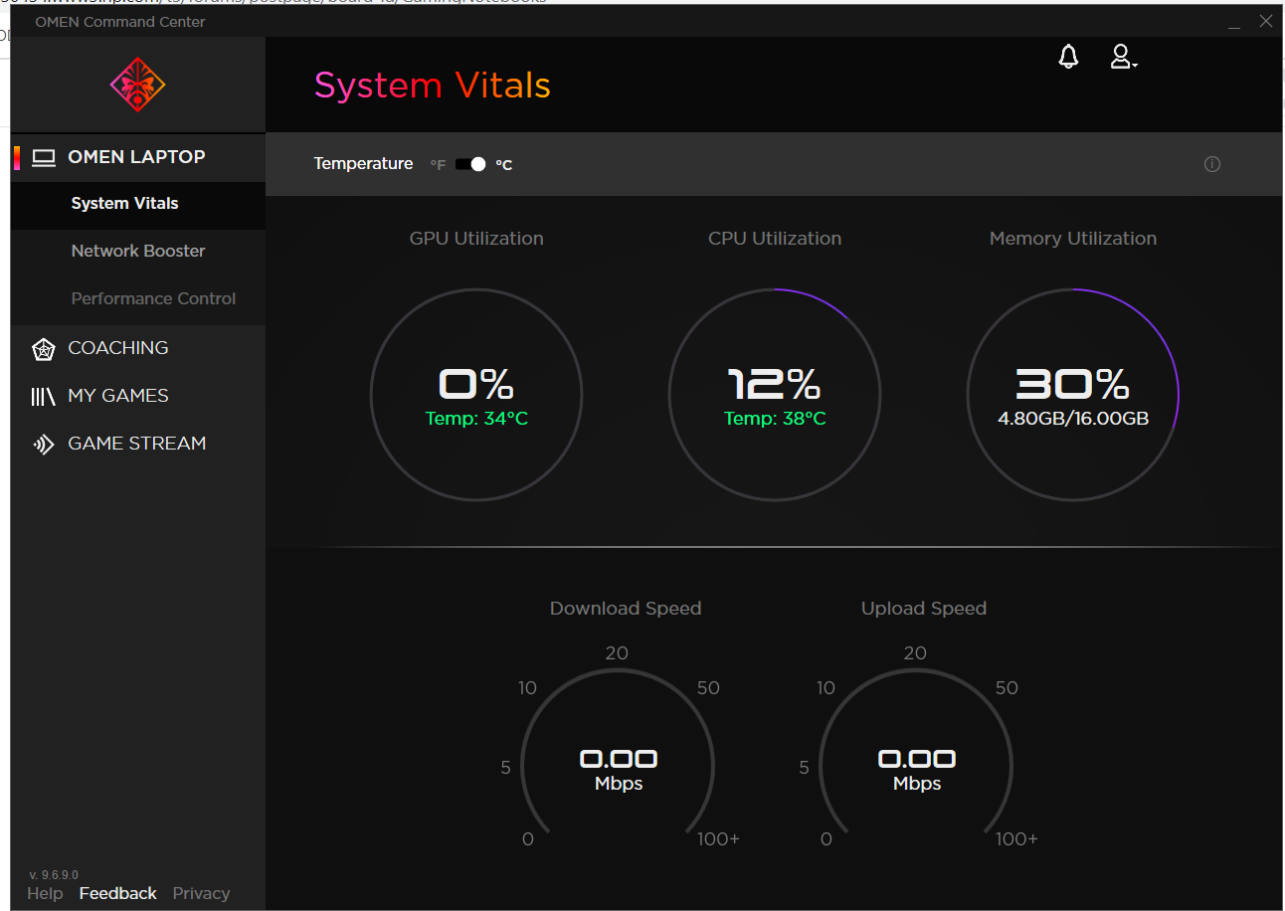Click the version v. 9.6.9.0 text
The image size is (1285, 911).
(54, 875)
